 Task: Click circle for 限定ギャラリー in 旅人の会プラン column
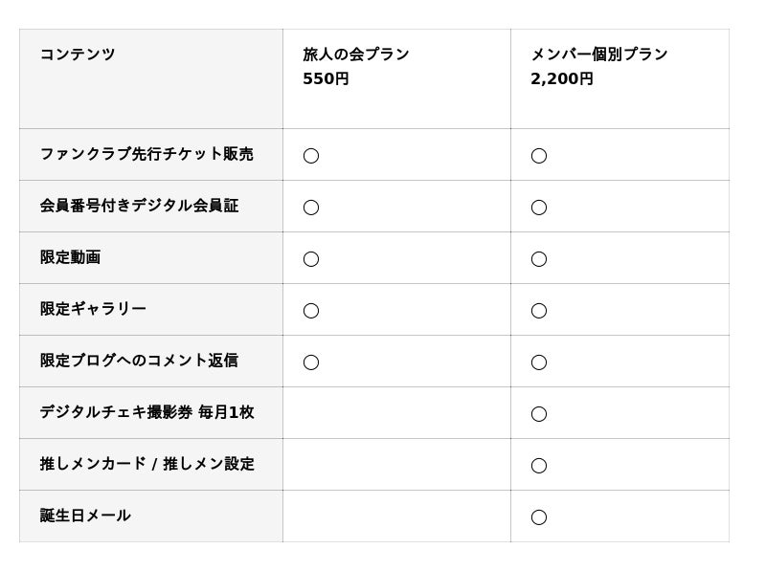[x=311, y=310]
